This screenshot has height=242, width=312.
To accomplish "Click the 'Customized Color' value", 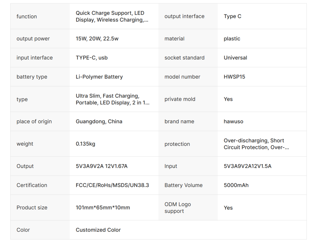I will [98, 230].
